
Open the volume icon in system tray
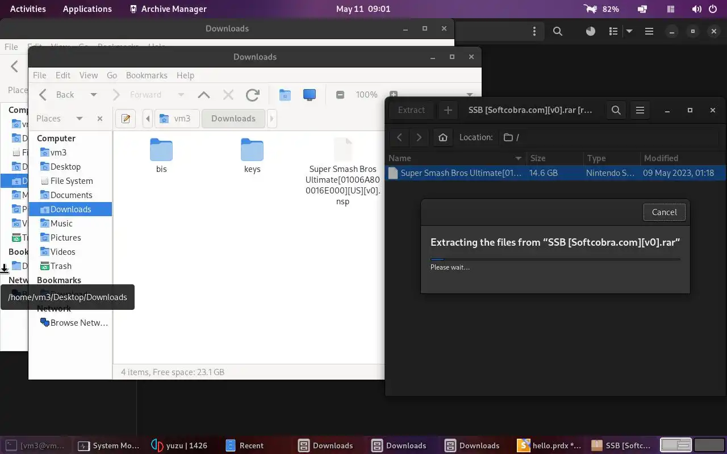pos(697,9)
